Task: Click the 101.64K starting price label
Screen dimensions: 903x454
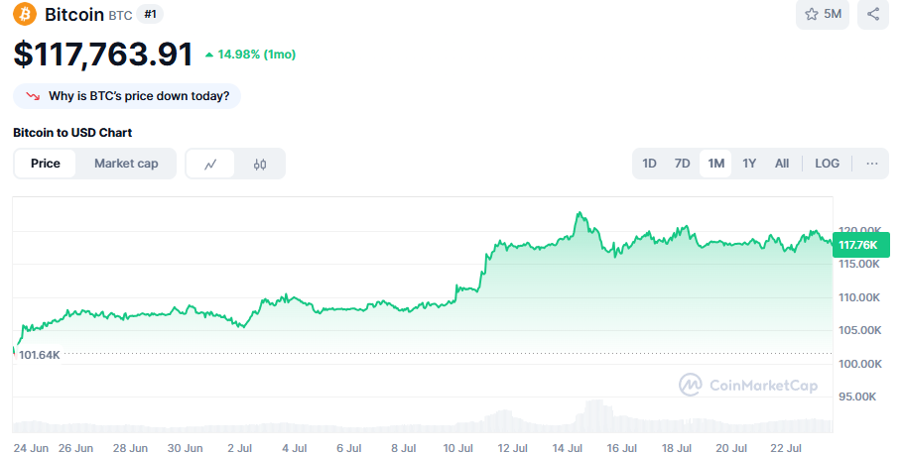Action: point(39,355)
